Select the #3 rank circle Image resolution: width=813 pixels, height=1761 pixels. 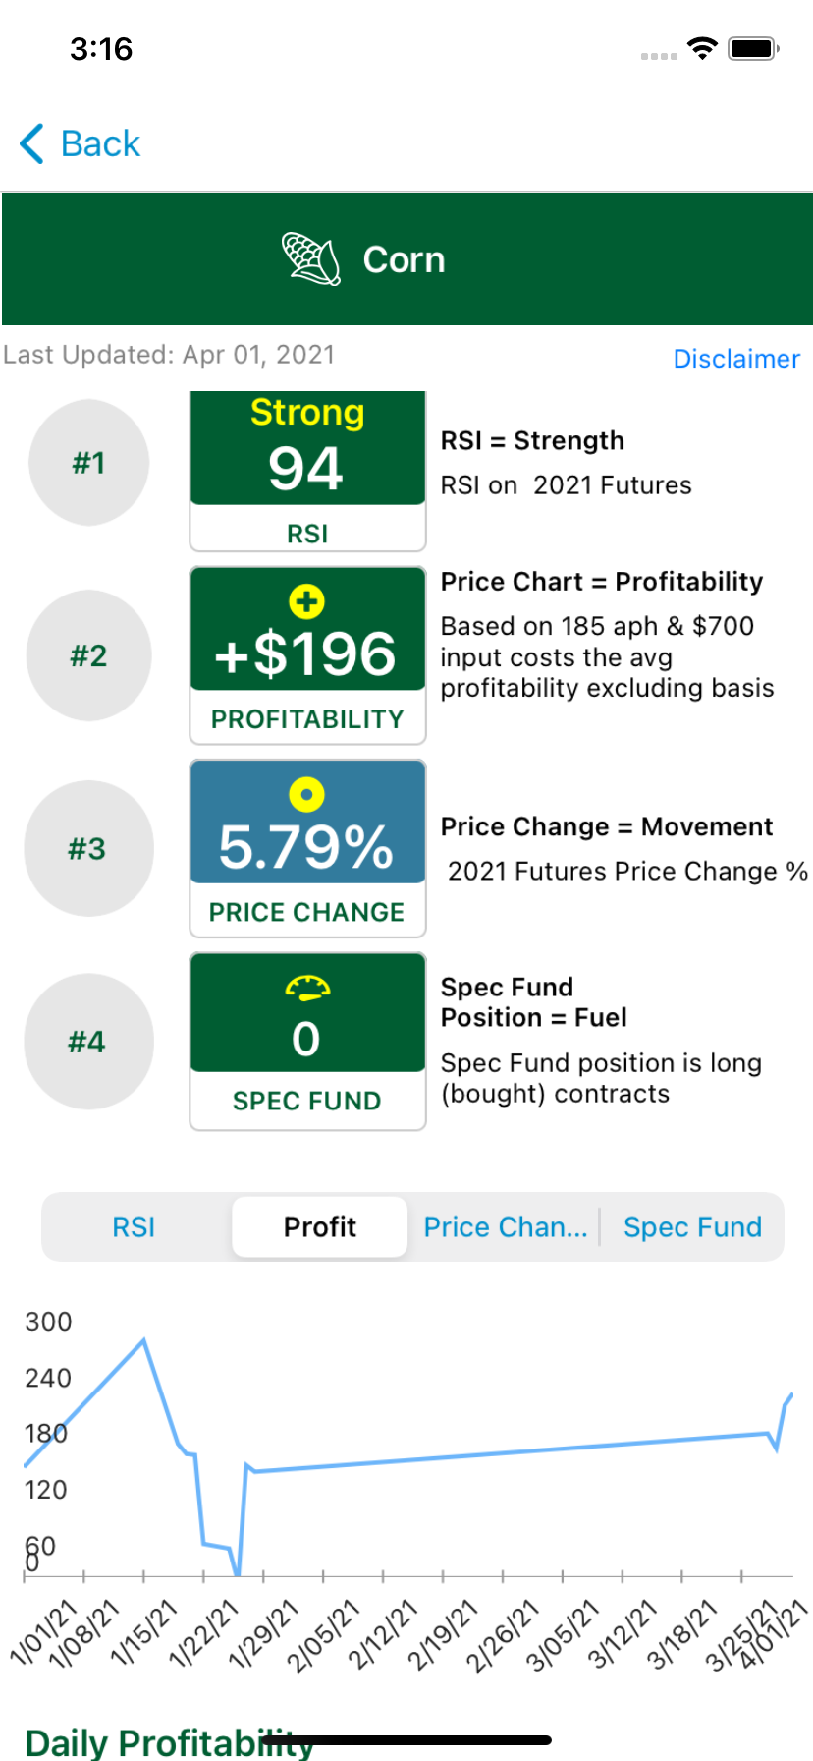[x=88, y=848]
